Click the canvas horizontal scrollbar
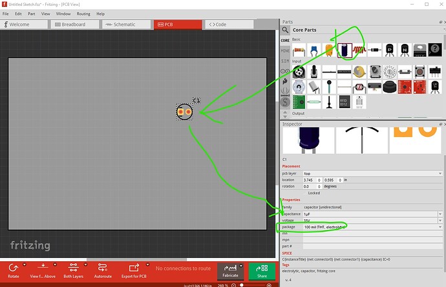The height and width of the screenshot is (287, 446). click(136, 259)
